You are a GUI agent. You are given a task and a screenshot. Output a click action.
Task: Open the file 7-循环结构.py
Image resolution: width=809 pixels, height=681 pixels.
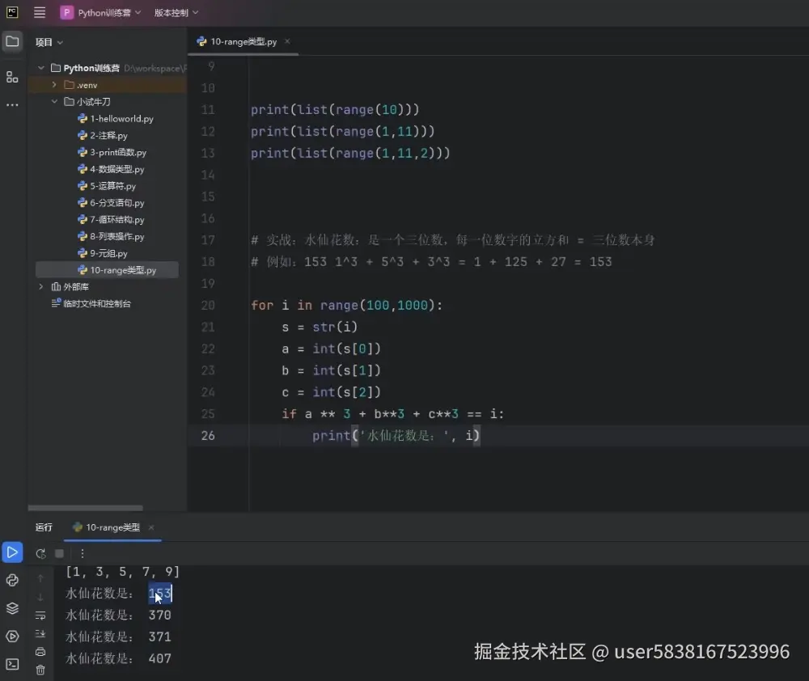[113, 219]
